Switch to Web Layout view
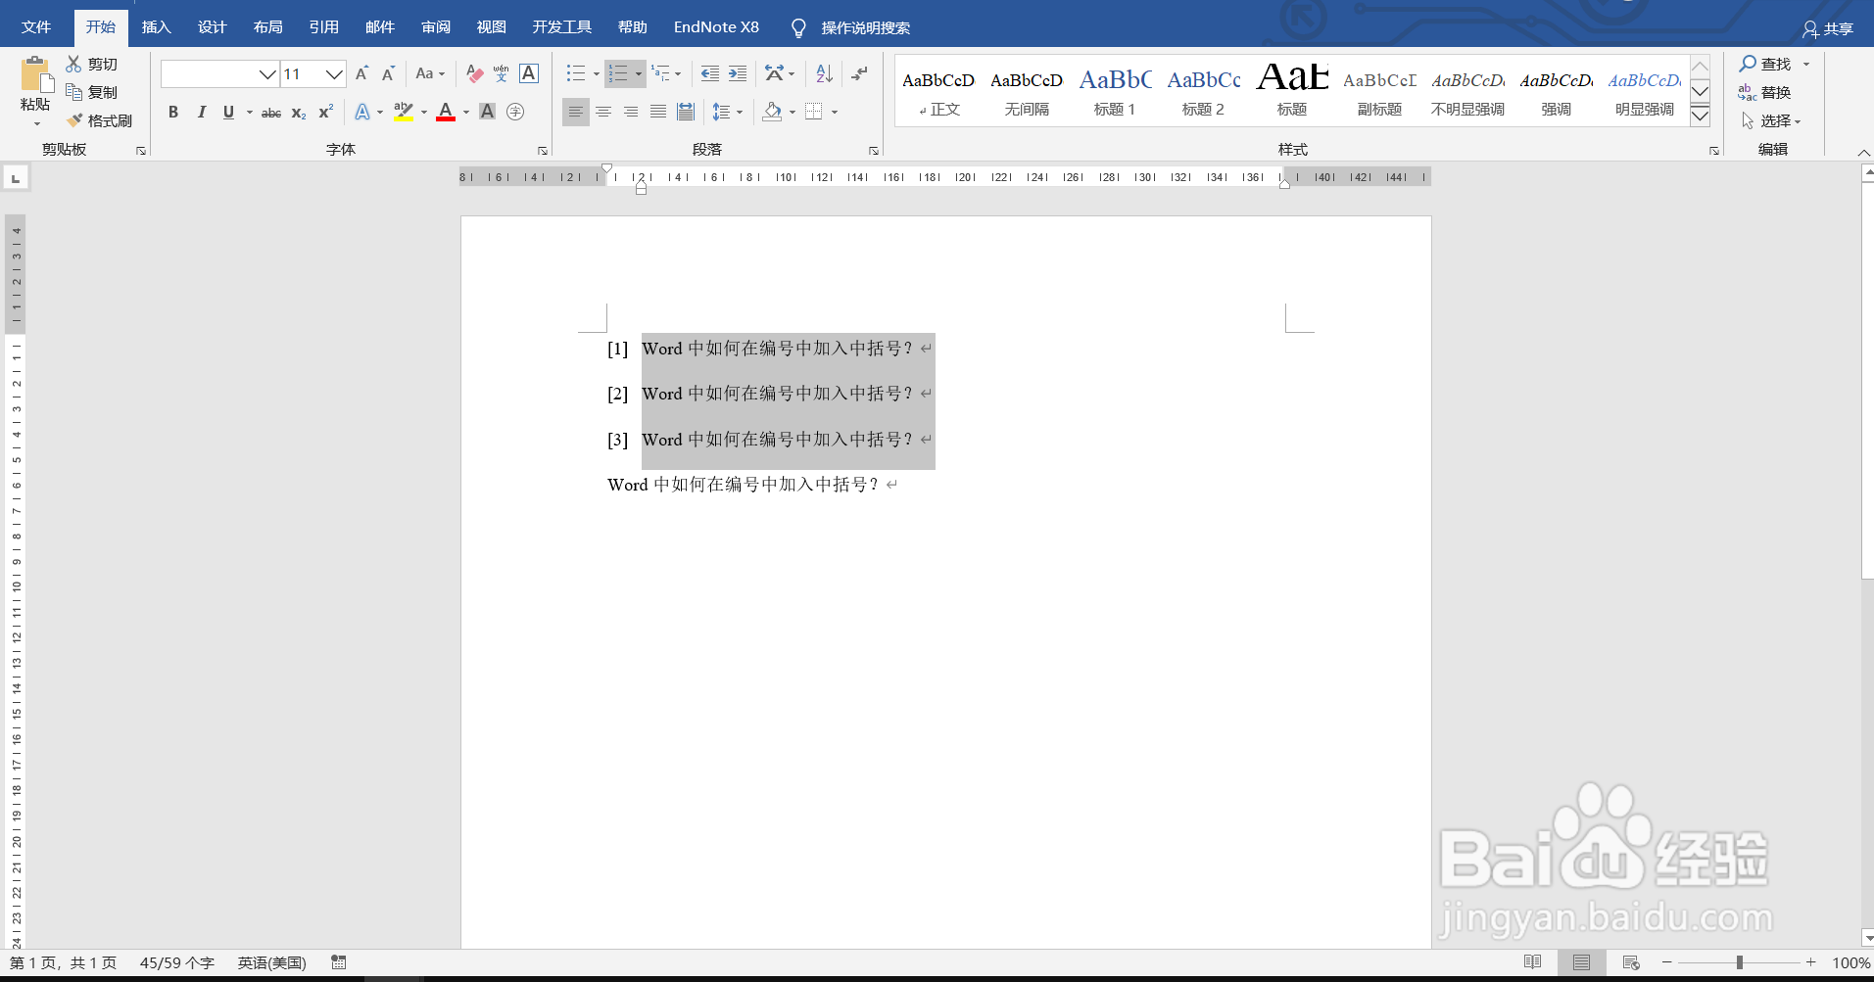 (x=1631, y=962)
